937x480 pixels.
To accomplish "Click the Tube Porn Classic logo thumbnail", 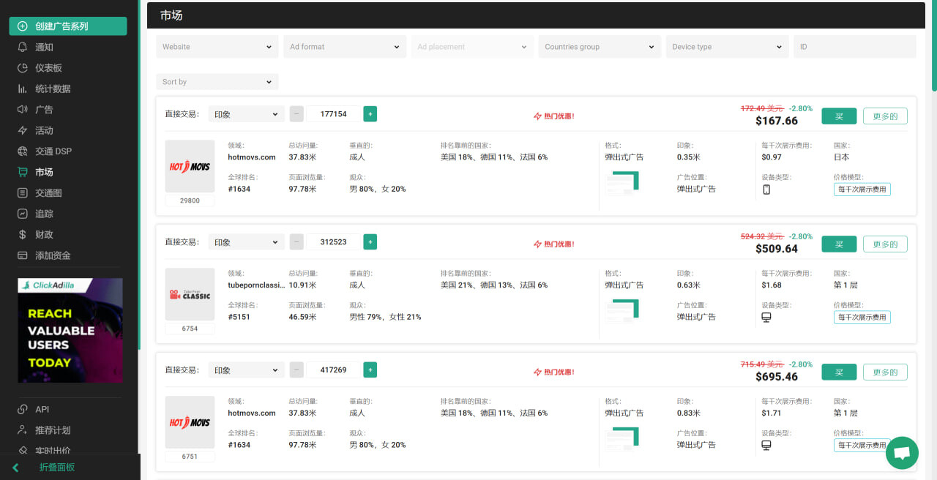I will (190, 295).
